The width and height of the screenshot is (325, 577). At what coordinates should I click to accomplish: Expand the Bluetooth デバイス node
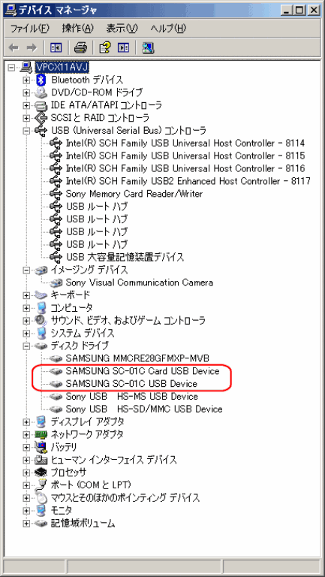click(x=26, y=80)
